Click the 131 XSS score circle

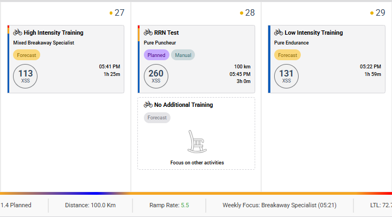click(286, 75)
